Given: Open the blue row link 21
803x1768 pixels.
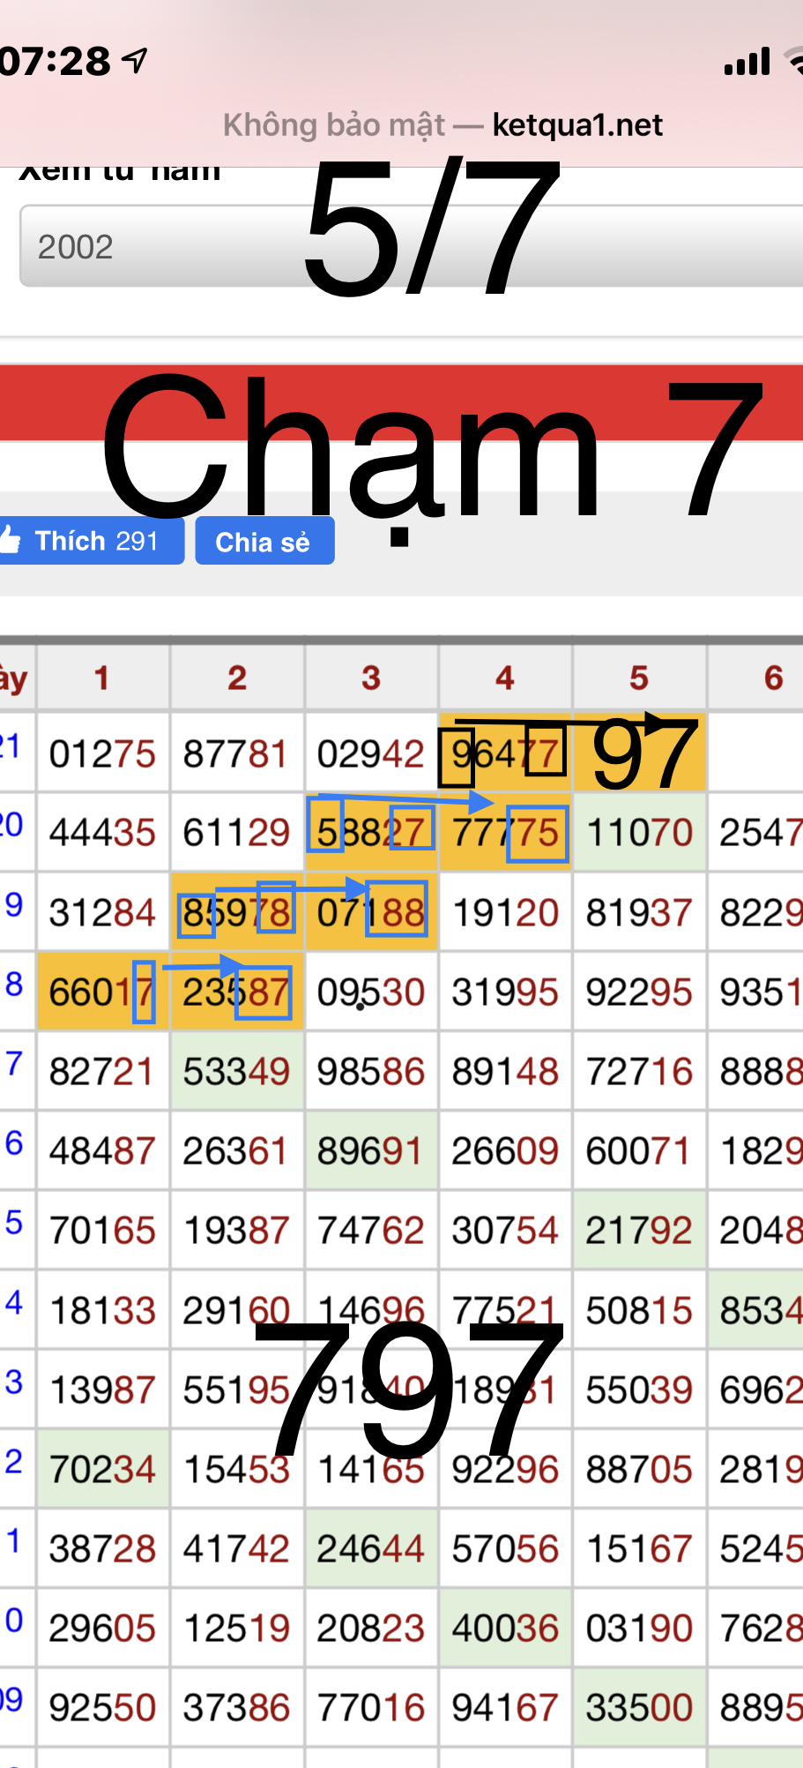Looking at the screenshot, I should click(x=11, y=746).
